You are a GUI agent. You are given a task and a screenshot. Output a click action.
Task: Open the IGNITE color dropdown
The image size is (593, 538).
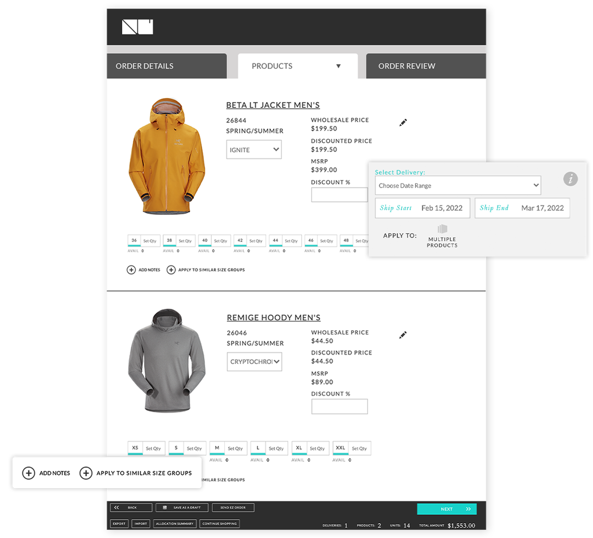coord(254,150)
